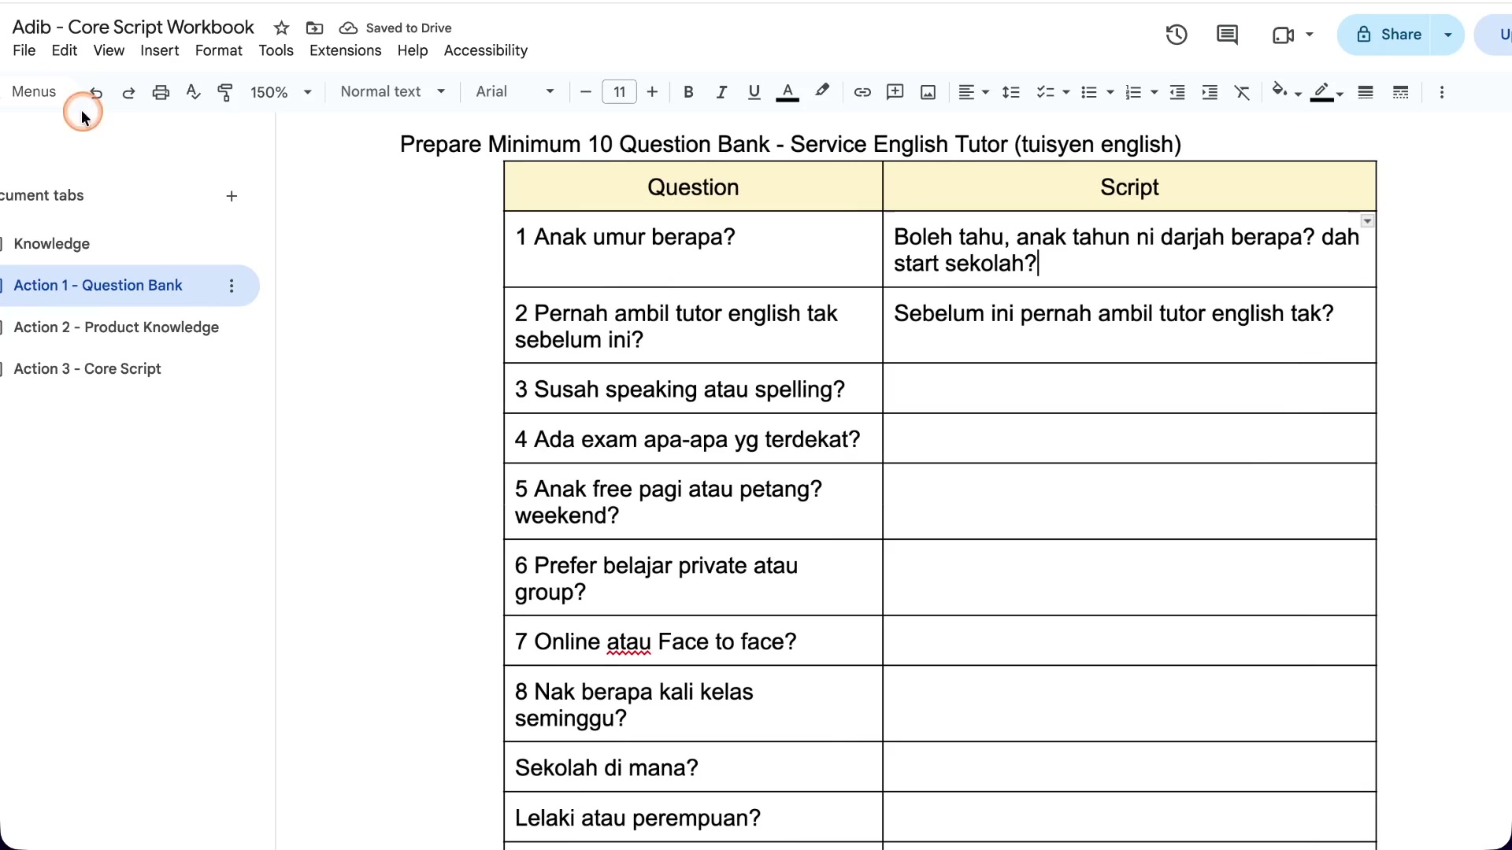1512x850 pixels.
Task: Open options for Action 1 - Question Bank tab
Action: coord(232,286)
